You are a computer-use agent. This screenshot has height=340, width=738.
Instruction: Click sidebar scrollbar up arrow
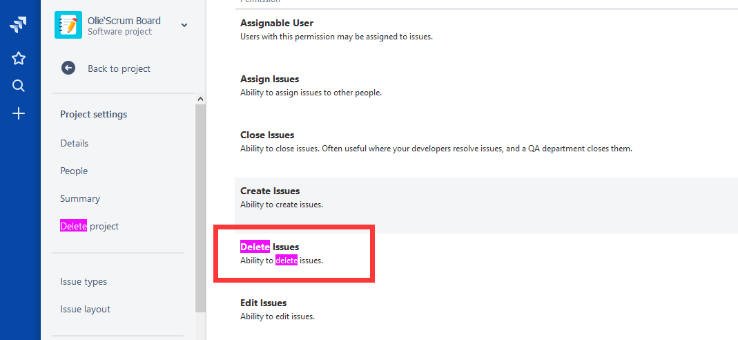pos(200,99)
